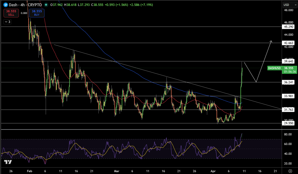298x174 pixels.
Task: Click the 0.000 spread value between SELL and BUY
Action: click(x=24, y=13)
